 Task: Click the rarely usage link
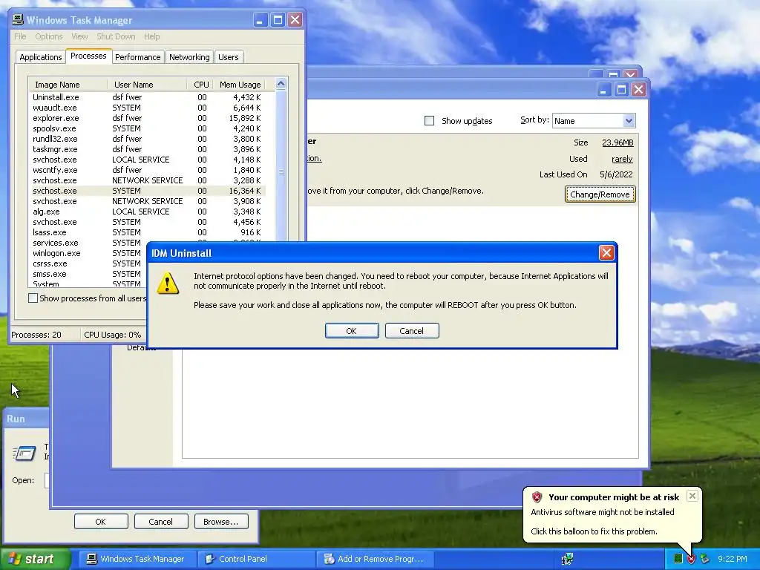(622, 159)
